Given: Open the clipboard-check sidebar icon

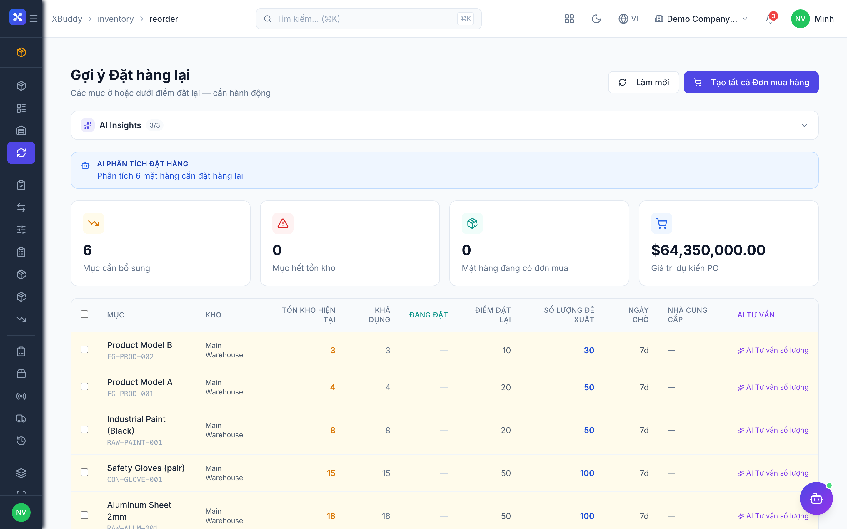Looking at the screenshot, I should 21,185.
